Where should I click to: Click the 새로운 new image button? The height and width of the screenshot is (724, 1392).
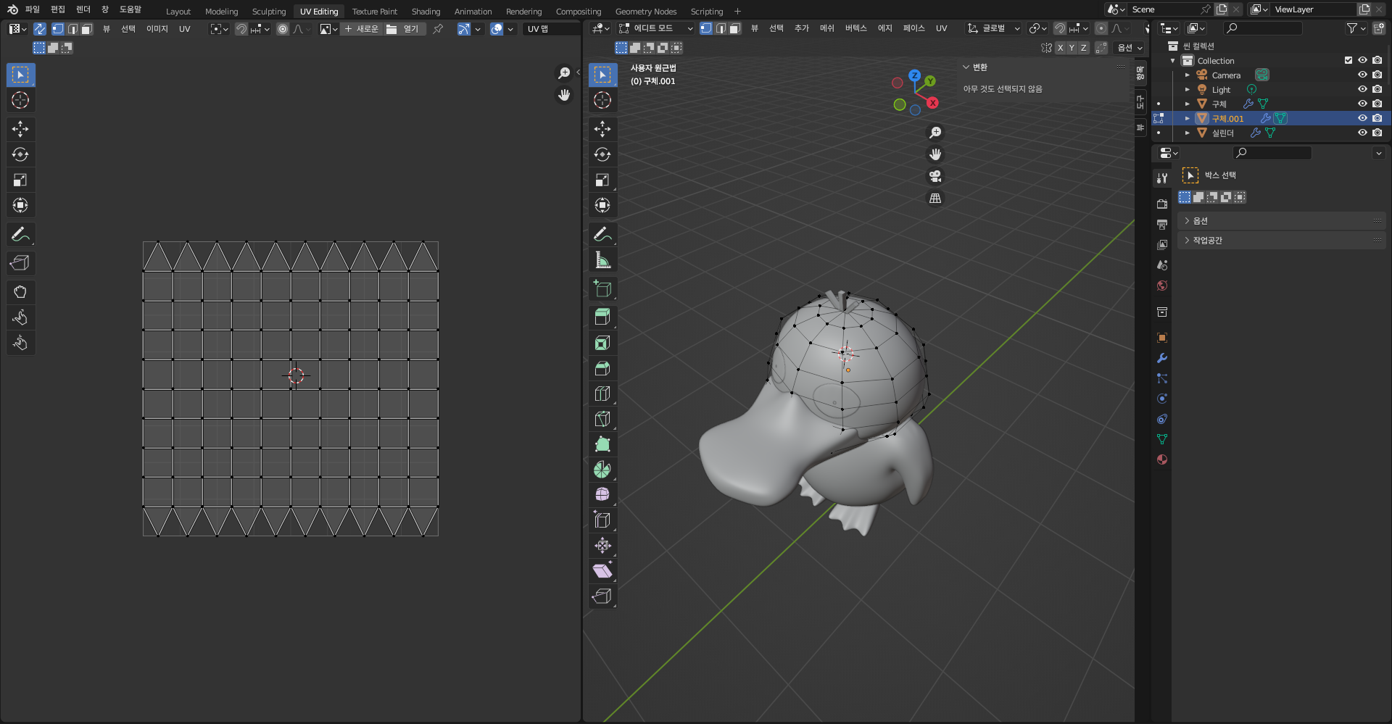coord(361,29)
